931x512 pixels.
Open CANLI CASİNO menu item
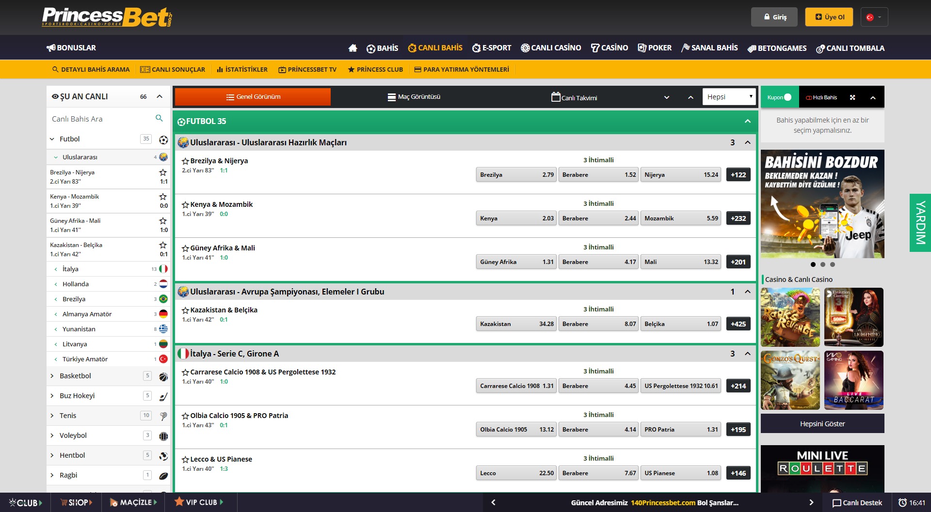click(x=551, y=48)
